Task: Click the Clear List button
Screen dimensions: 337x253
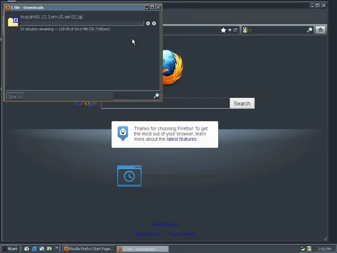Action: point(15,97)
